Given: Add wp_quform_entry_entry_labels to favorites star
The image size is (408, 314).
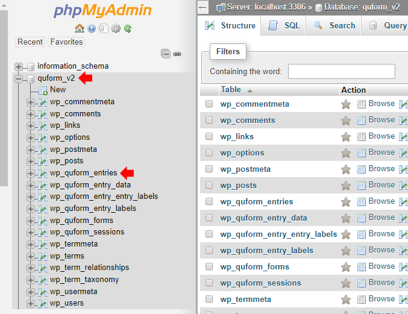Looking at the screenshot, I should pos(346,234).
